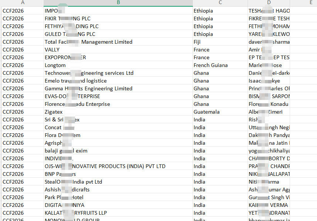Click the French Guiana cell
The height and width of the screenshot is (221, 317).
(x=220, y=65)
